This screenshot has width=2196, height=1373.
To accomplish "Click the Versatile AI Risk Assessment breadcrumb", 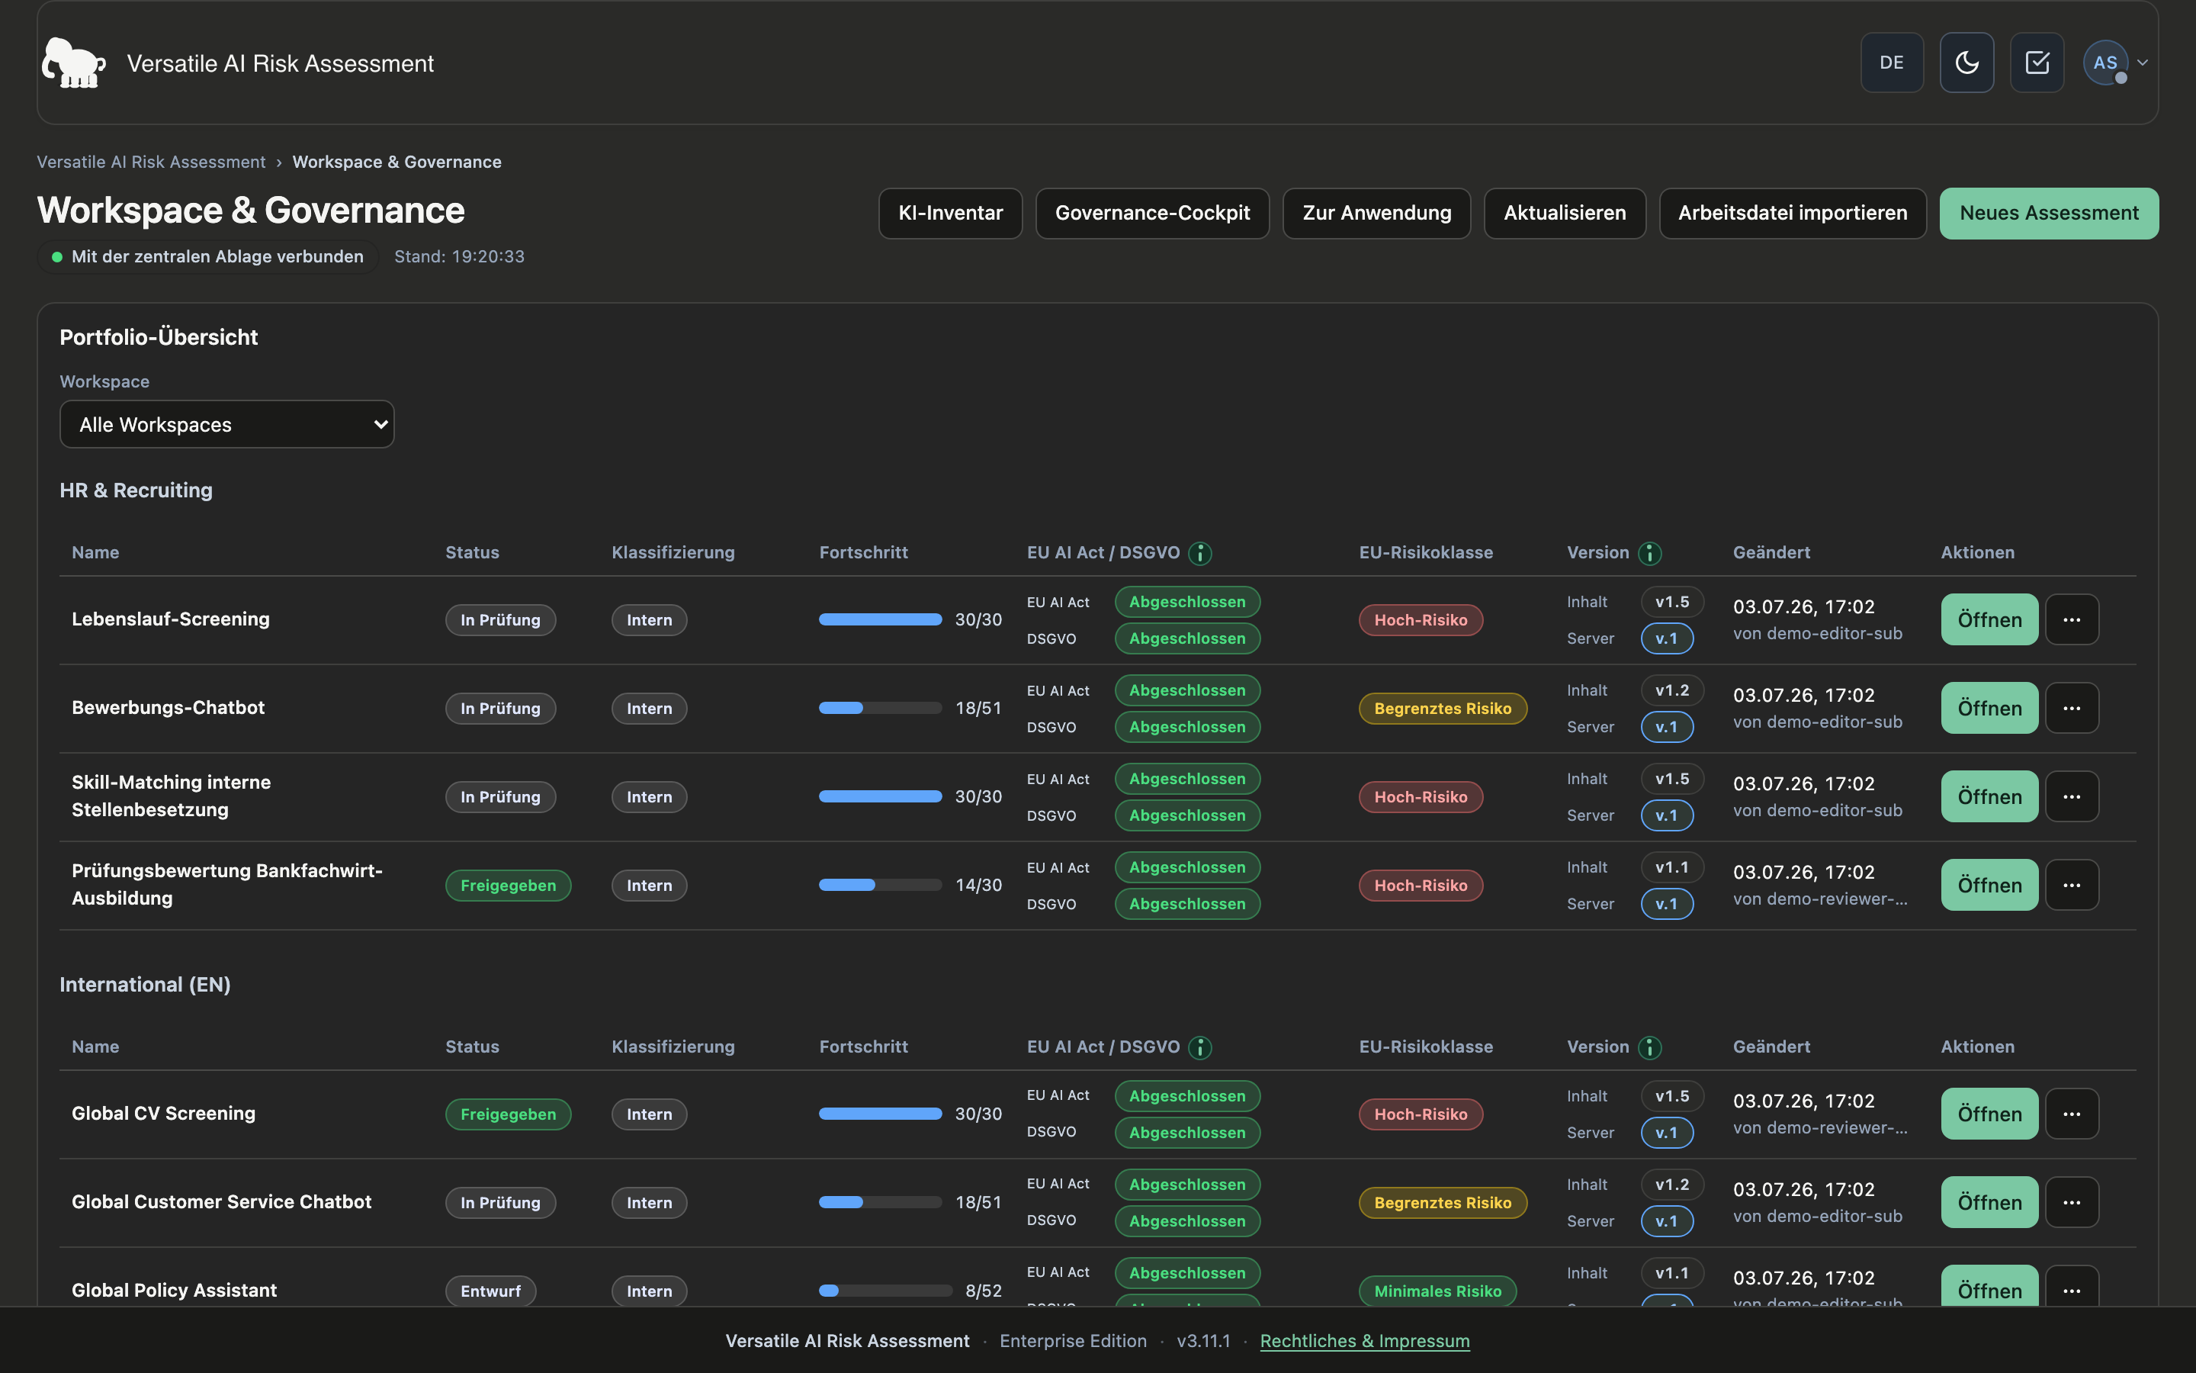I will [151, 162].
